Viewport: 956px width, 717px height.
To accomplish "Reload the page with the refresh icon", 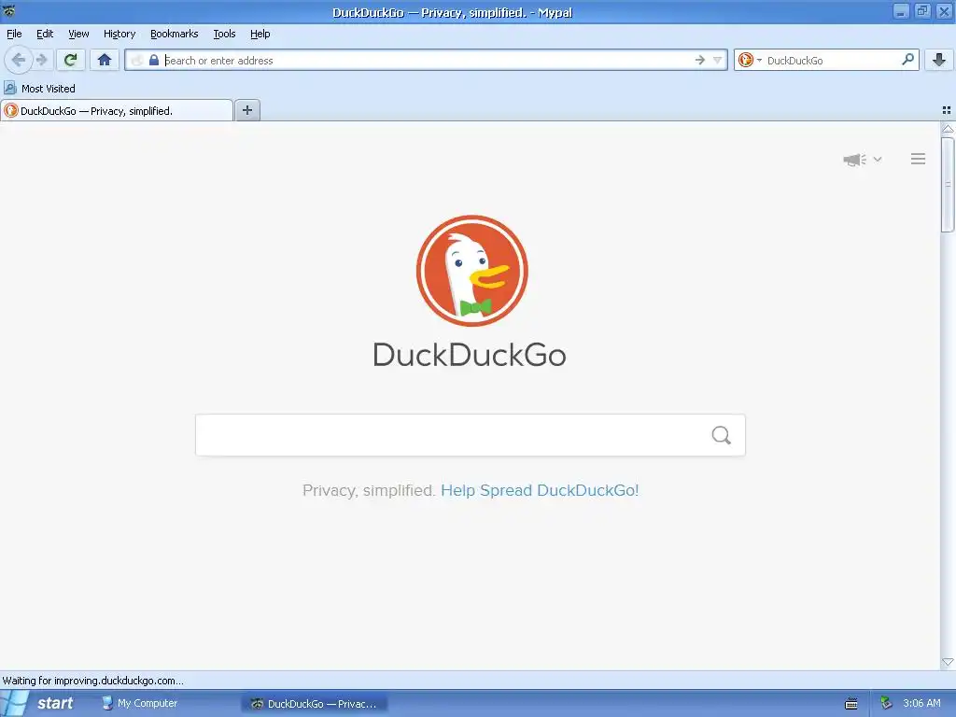I will (x=70, y=60).
